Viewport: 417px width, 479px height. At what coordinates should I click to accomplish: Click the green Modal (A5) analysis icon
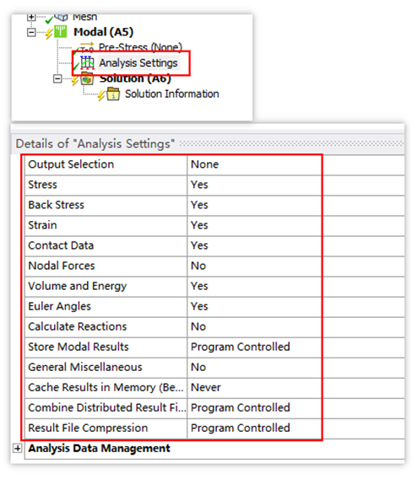pos(60,32)
